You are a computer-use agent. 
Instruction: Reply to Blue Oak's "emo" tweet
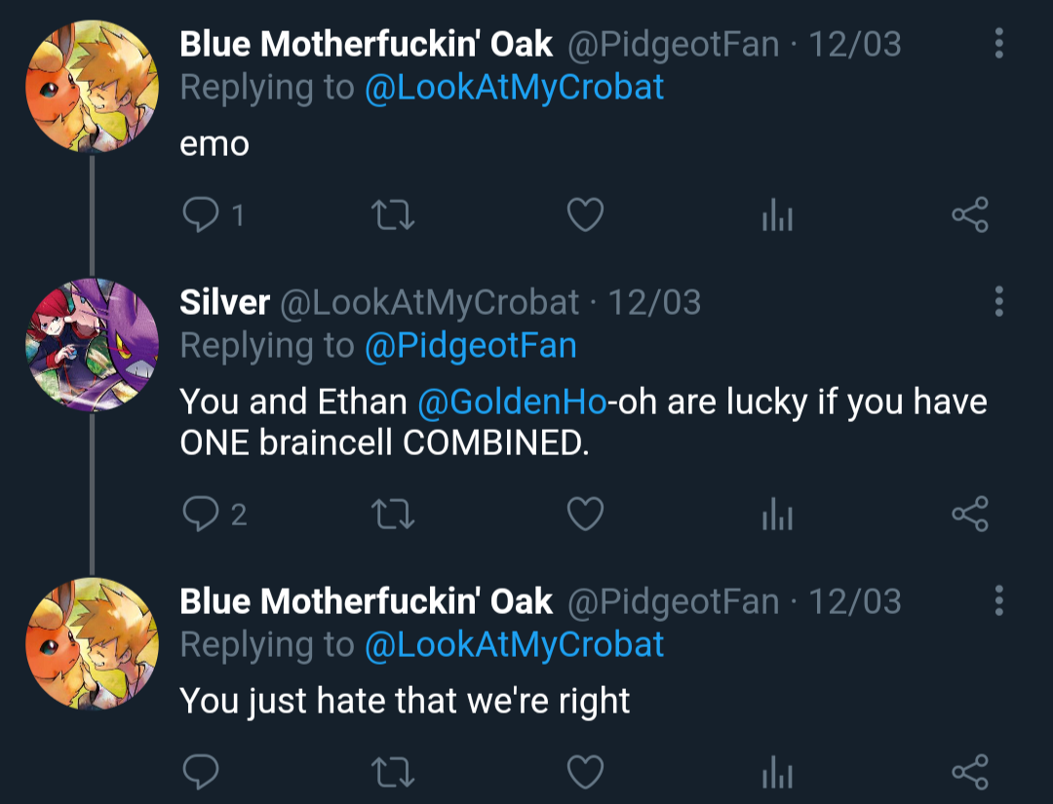click(201, 214)
